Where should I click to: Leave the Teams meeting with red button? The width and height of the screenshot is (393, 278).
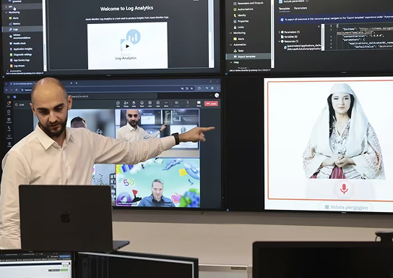pos(211,104)
